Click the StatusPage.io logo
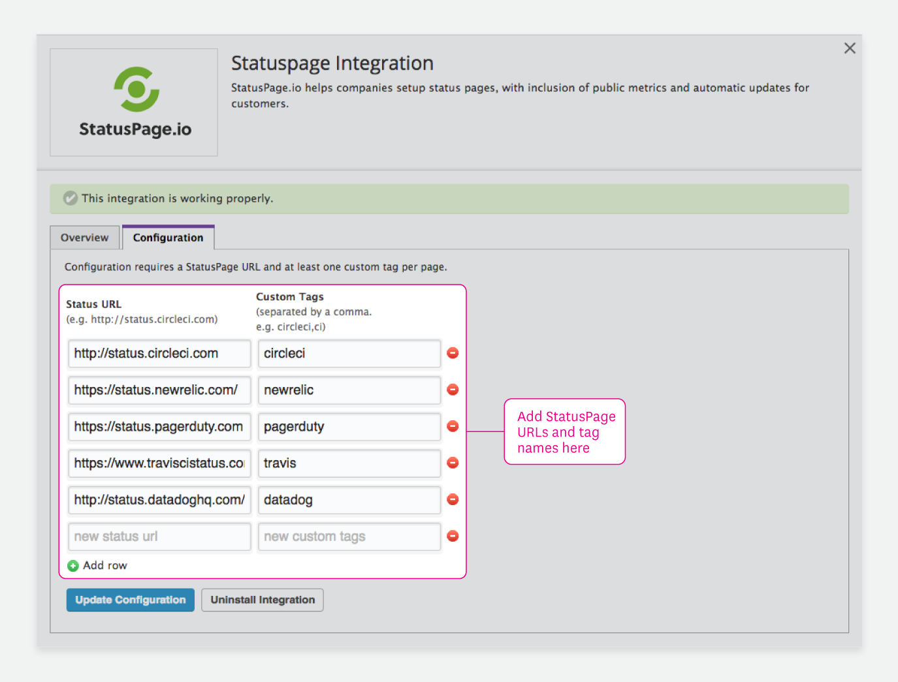898x682 pixels. pos(135,90)
